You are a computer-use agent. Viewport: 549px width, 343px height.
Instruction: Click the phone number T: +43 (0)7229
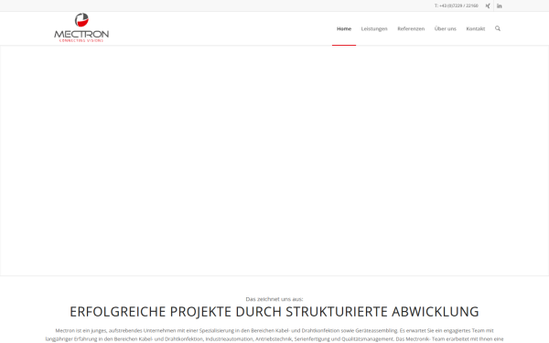pos(457,5)
